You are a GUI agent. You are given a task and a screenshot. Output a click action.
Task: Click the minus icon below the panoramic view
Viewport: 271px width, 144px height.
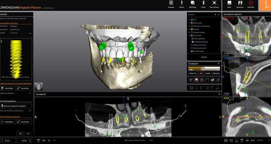coord(54,140)
